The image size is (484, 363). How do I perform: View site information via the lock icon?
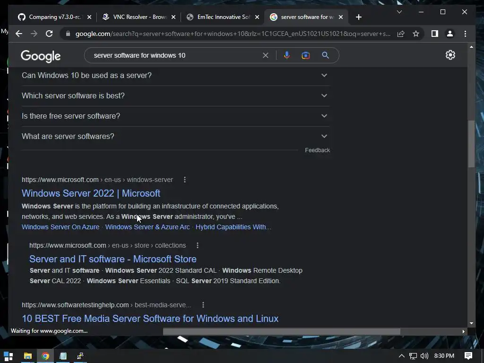point(68,34)
